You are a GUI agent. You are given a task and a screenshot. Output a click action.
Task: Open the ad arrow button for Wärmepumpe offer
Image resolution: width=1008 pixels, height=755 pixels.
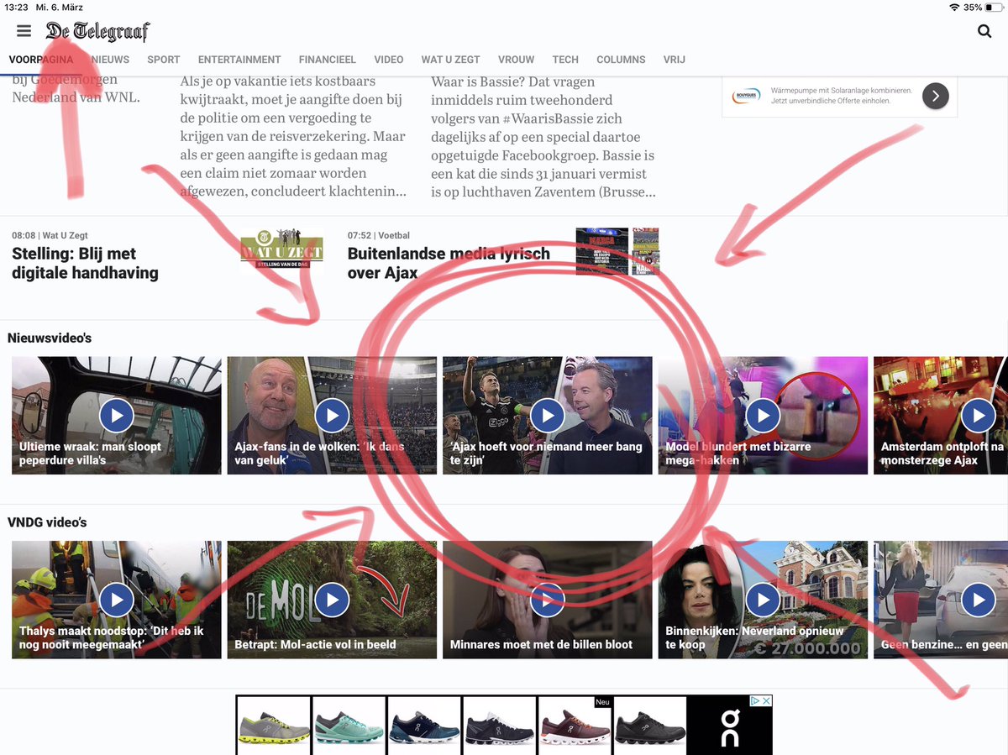[x=935, y=96]
